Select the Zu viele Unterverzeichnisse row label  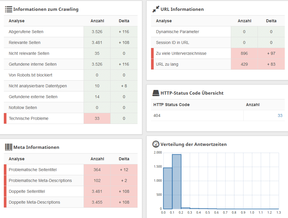pyautogui.click(x=181, y=53)
